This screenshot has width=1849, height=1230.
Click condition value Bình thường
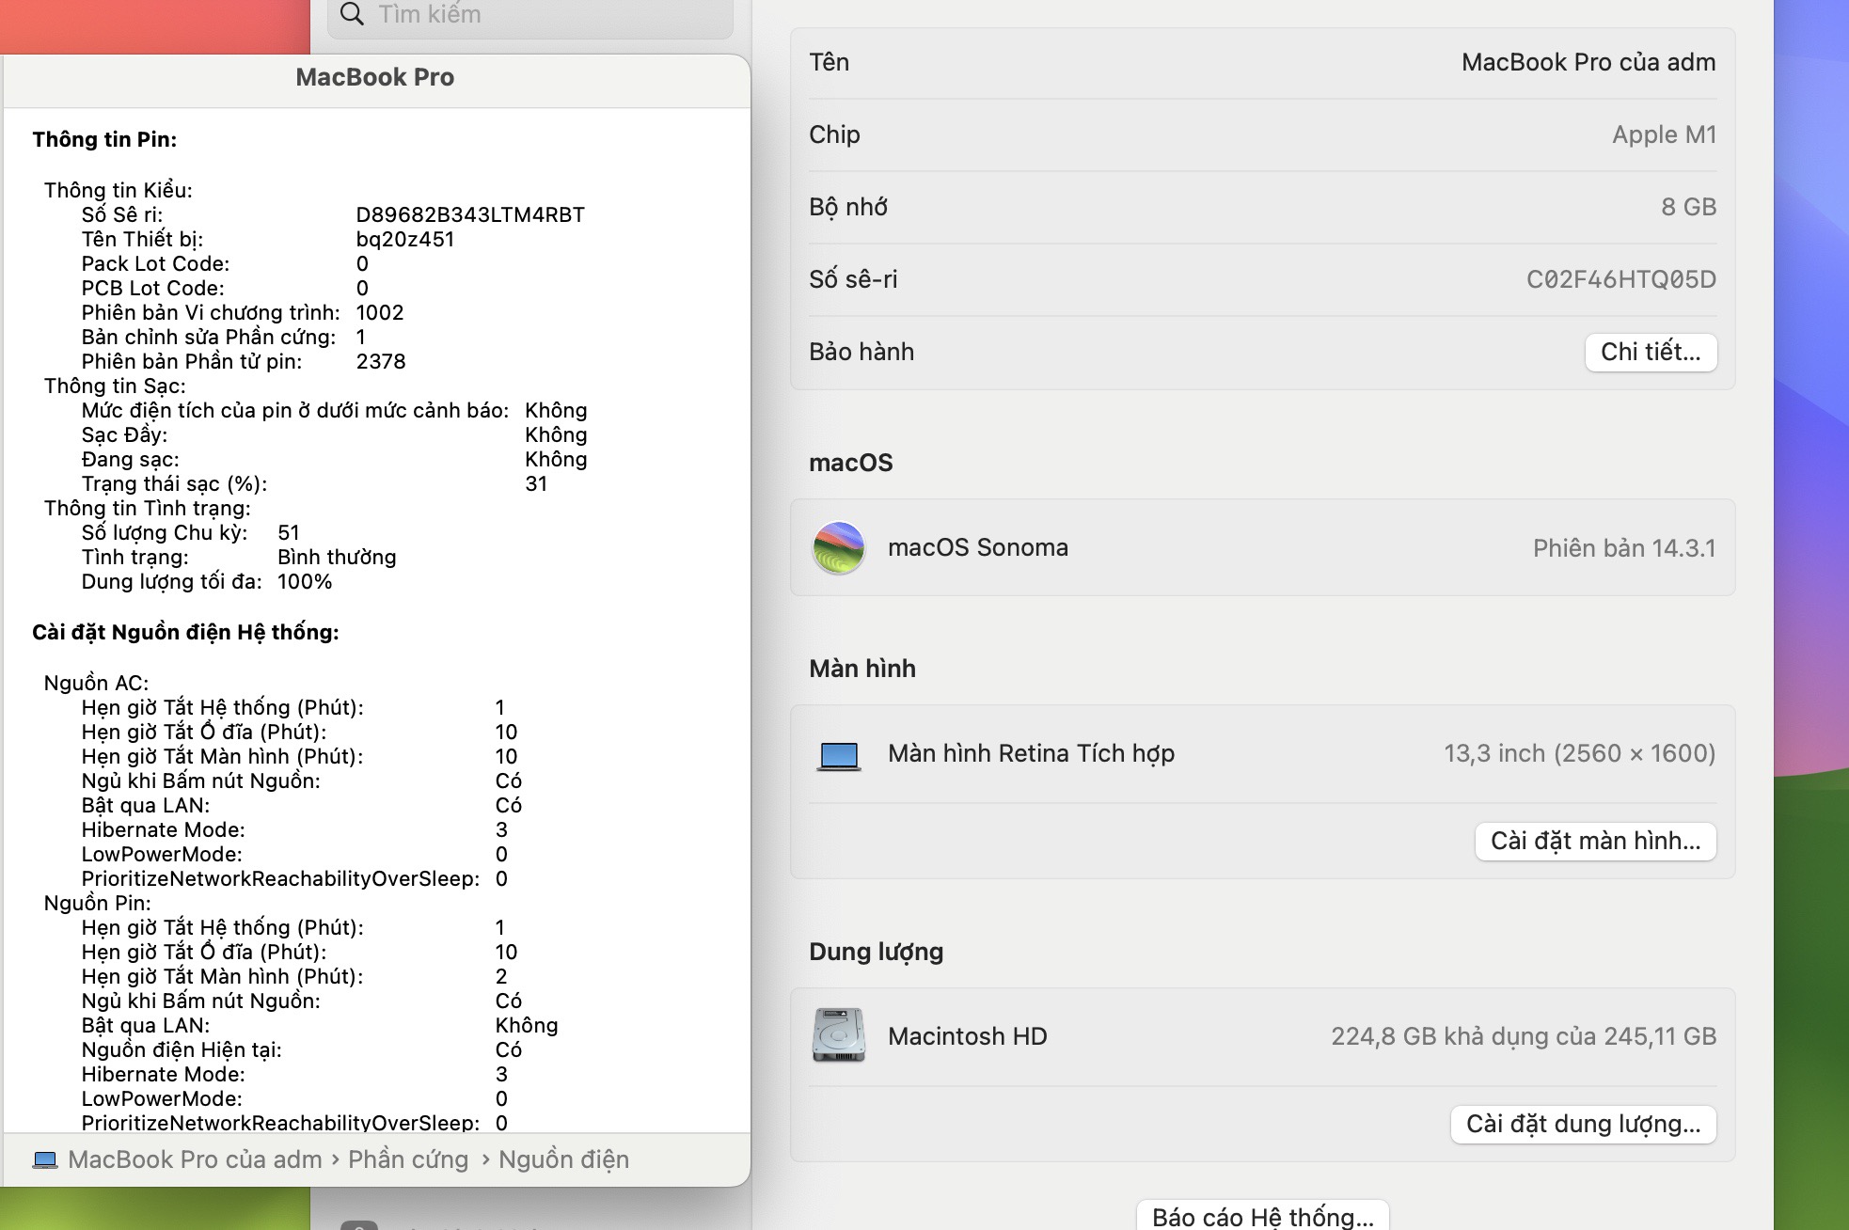click(x=337, y=557)
